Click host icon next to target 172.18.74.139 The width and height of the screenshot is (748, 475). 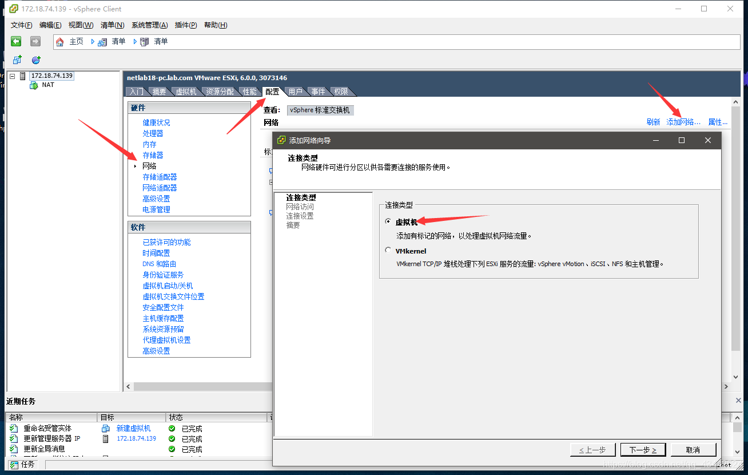coord(105,438)
